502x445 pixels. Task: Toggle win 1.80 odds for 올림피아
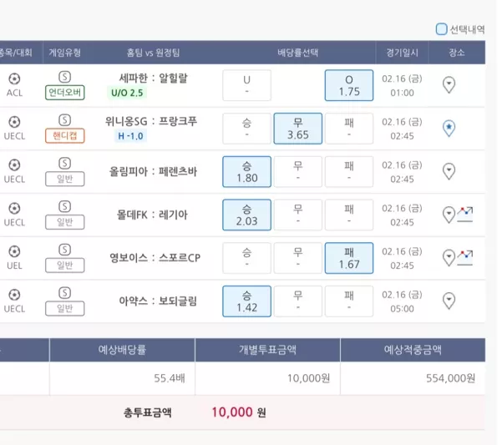246,172
